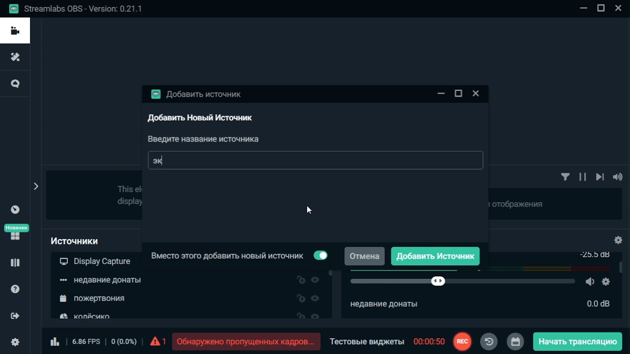Toggle lock on пожертвония source

[x=301, y=298]
